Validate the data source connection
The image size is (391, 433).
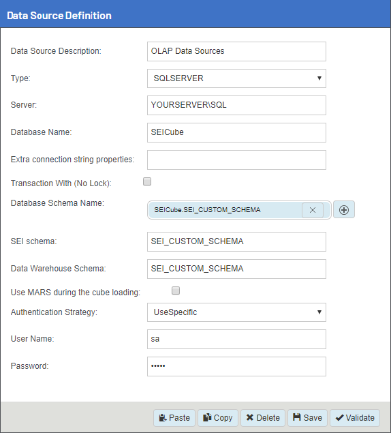355,418
